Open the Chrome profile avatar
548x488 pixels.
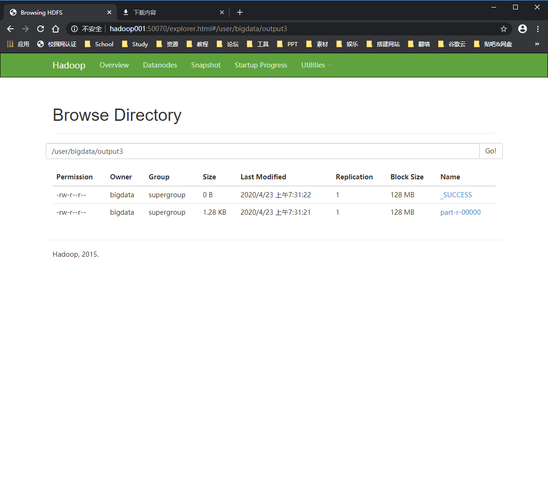point(523,29)
